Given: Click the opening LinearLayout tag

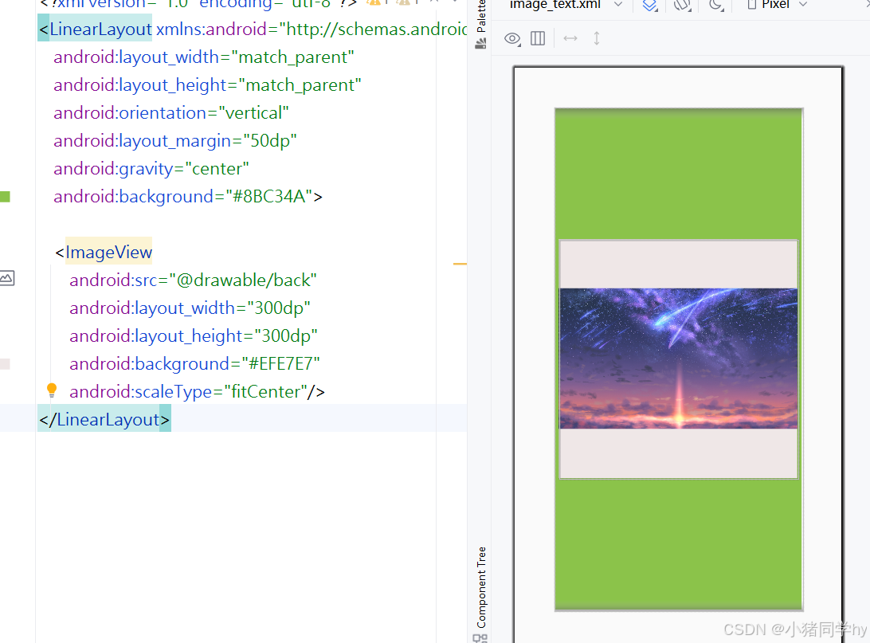Looking at the screenshot, I should [x=95, y=29].
